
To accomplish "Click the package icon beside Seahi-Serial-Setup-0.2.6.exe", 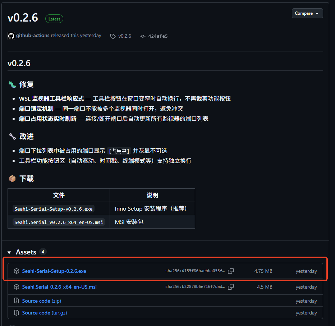I will (17, 271).
